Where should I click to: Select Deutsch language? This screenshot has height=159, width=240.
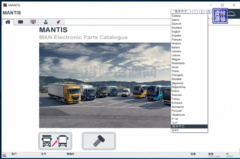coord(189,24)
